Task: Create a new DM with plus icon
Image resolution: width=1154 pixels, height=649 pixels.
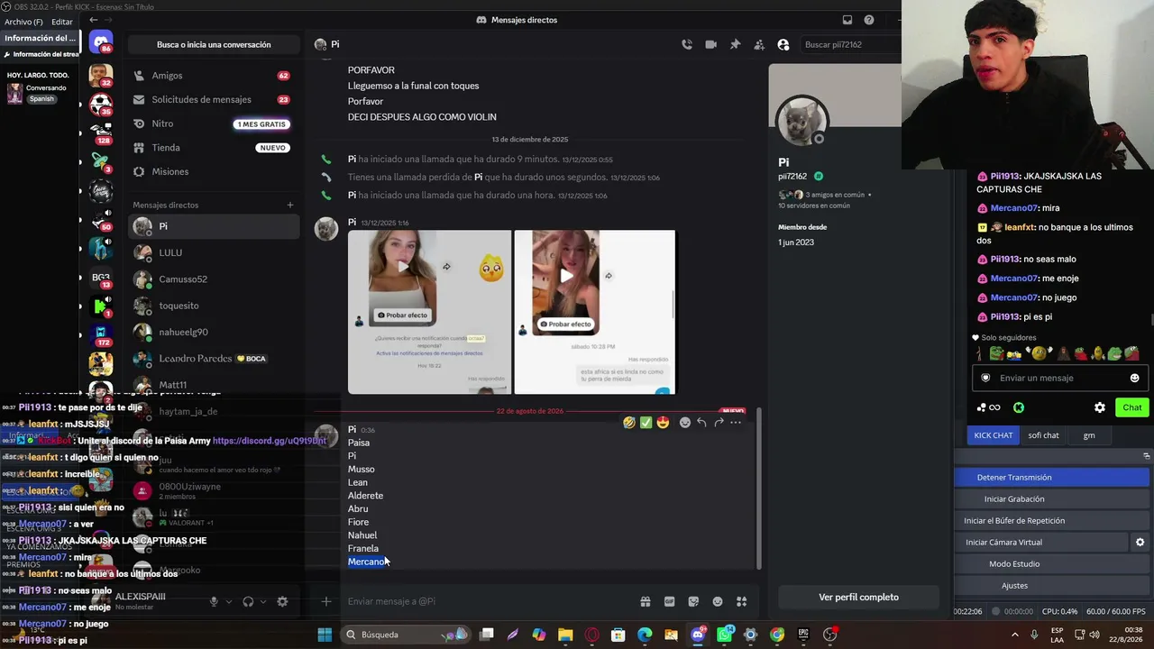Action: [290, 205]
